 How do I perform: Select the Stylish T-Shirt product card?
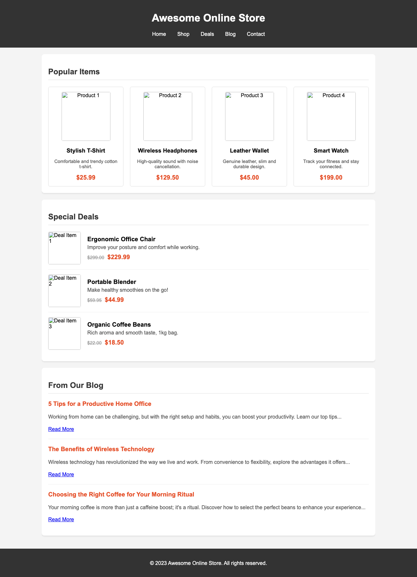[86, 136]
